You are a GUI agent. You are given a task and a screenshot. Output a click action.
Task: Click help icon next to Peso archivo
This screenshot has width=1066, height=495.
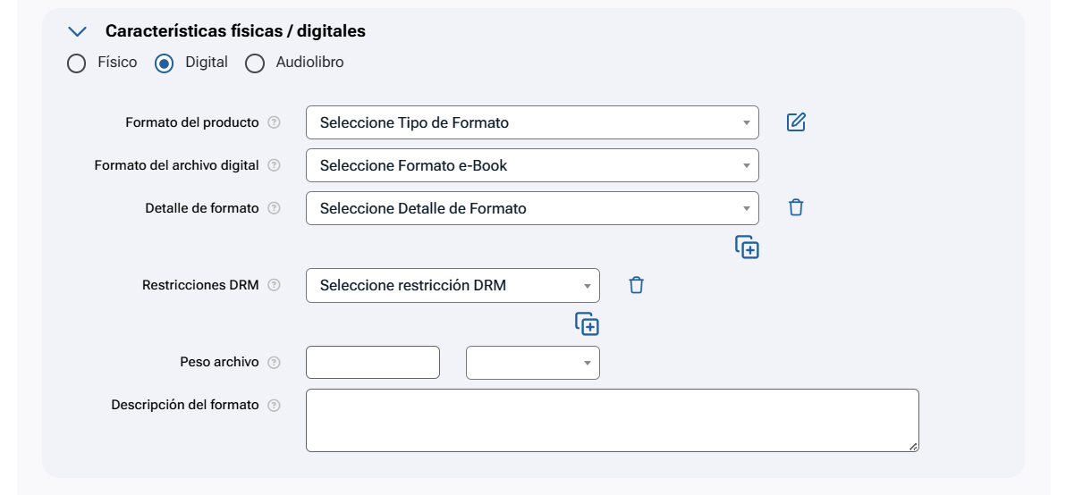click(x=275, y=362)
